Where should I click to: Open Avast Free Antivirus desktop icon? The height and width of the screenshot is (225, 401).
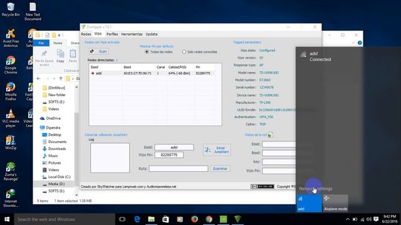tap(11, 38)
